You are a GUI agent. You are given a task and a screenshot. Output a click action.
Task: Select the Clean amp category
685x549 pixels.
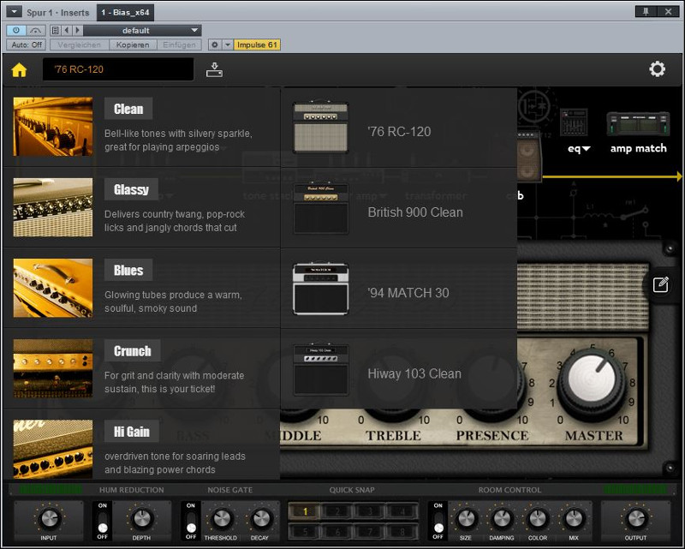click(141, 127)
